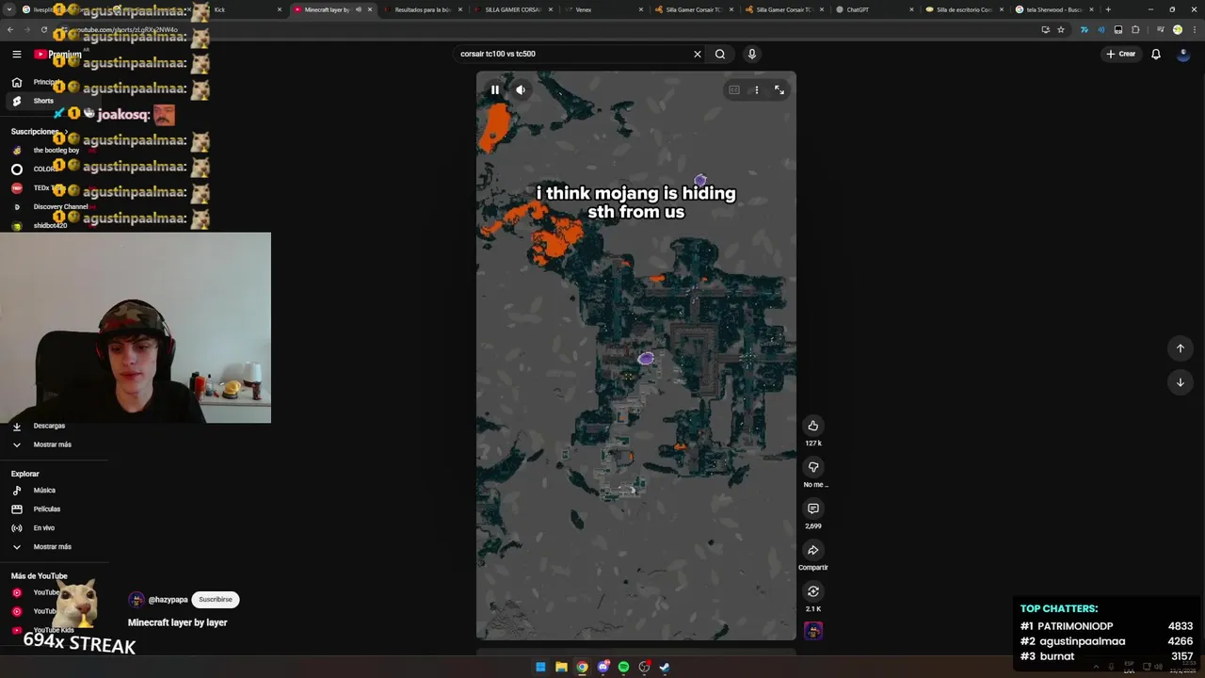This screenshot has width=1205, height=678.
Task: Run the YouTube search with magnifier button
Action: coord(720,54)
